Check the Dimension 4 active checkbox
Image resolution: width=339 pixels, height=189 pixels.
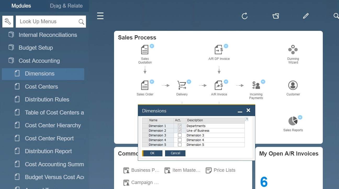click(180, 140)
